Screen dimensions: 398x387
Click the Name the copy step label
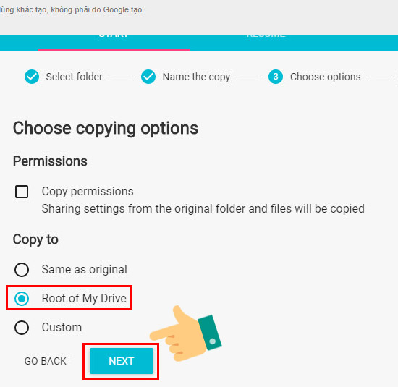[x=196, y=77]
